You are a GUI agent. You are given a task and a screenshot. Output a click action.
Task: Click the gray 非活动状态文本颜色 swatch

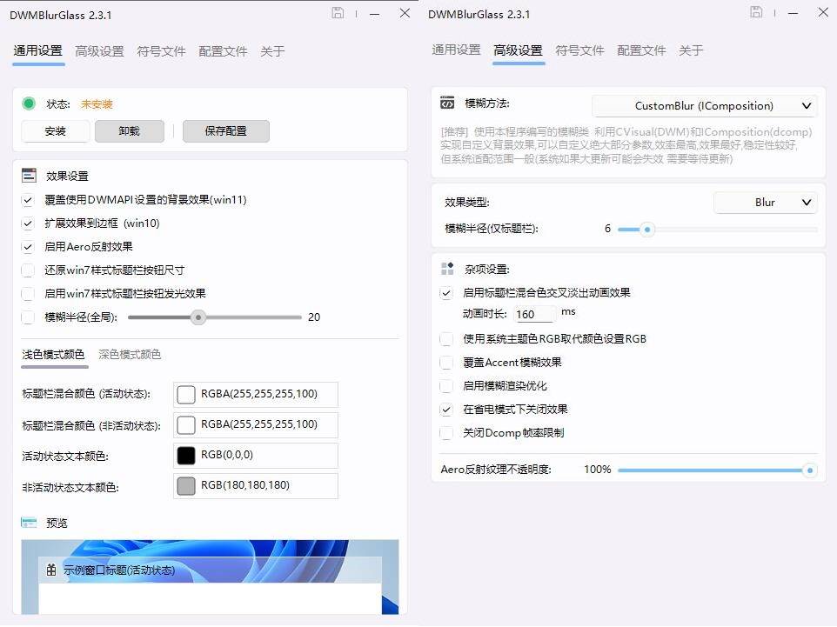(x=186, y=485)
